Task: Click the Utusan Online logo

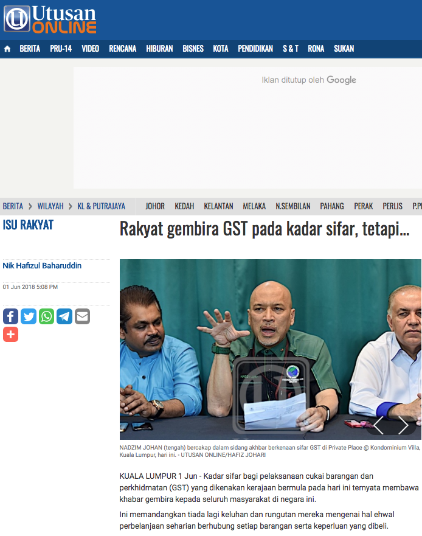Action: 50,19
